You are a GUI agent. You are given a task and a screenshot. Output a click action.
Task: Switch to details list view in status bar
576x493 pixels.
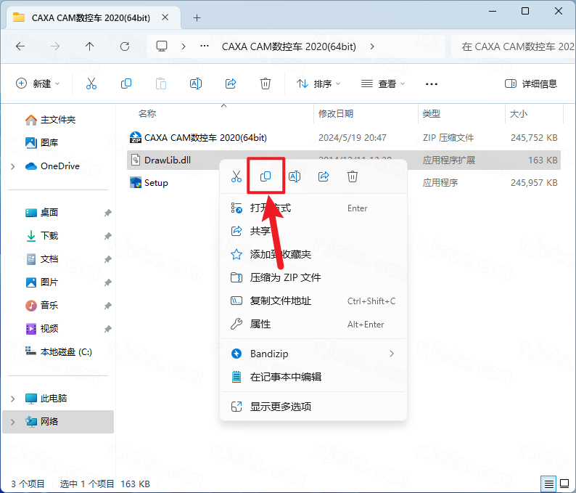click(548, 484)
